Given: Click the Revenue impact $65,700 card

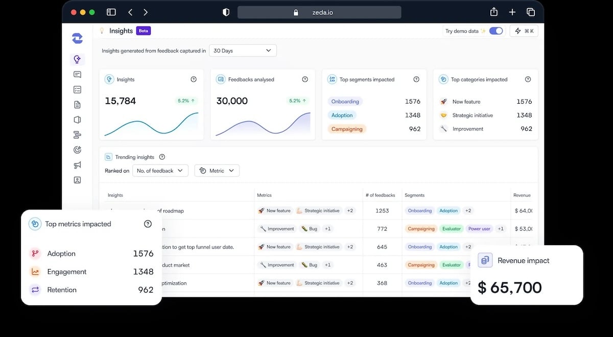Looking at the screenshot, I should pyautogui.click(x=526, y=275).
